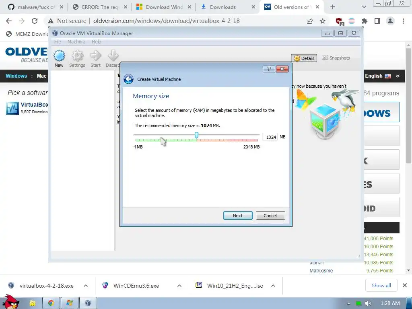Toggle the Chrome side panel icon
The image size is (412, 309).
pos(377,21)
